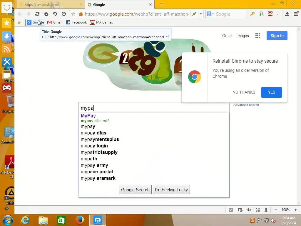Open the Favorites star sidebar icon
301x226 pixels.
coord(7,23)
